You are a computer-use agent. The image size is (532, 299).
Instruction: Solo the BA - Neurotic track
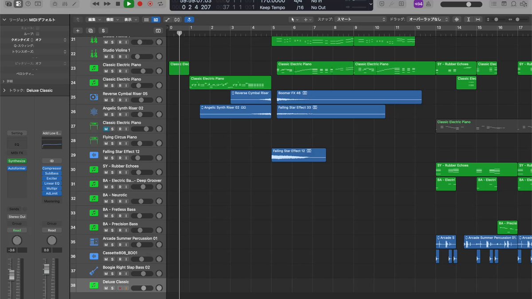click(113, 202)
